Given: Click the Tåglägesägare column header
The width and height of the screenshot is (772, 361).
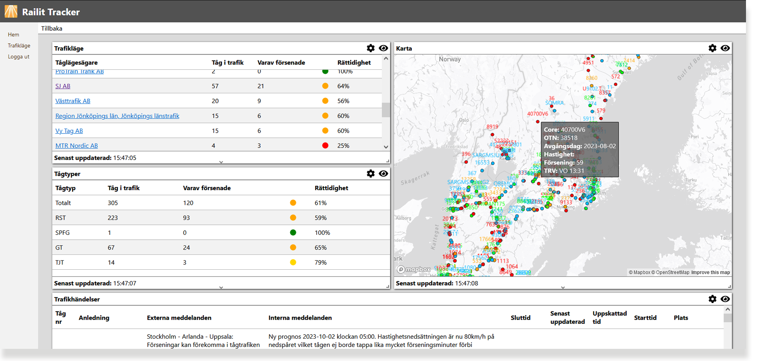Looking at the screenshot, I should [76, 63].
